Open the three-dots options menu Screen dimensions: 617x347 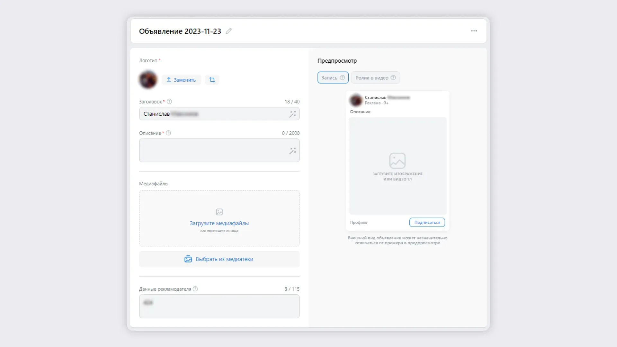tap(474, 31)
